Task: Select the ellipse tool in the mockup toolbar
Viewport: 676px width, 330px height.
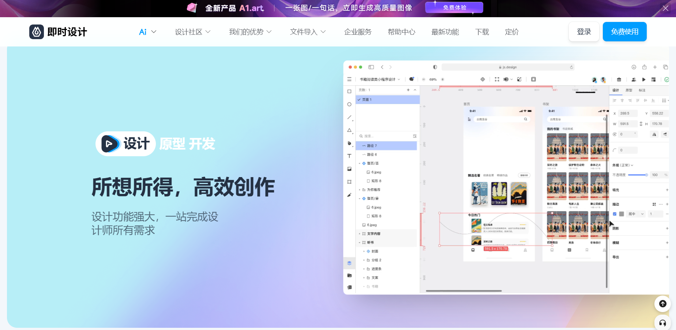Action: pos(349,104)
